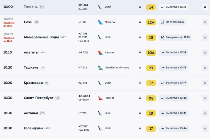Click gate badge 12A for Сочи
The image size is (210, 139).
coord(151,22)
